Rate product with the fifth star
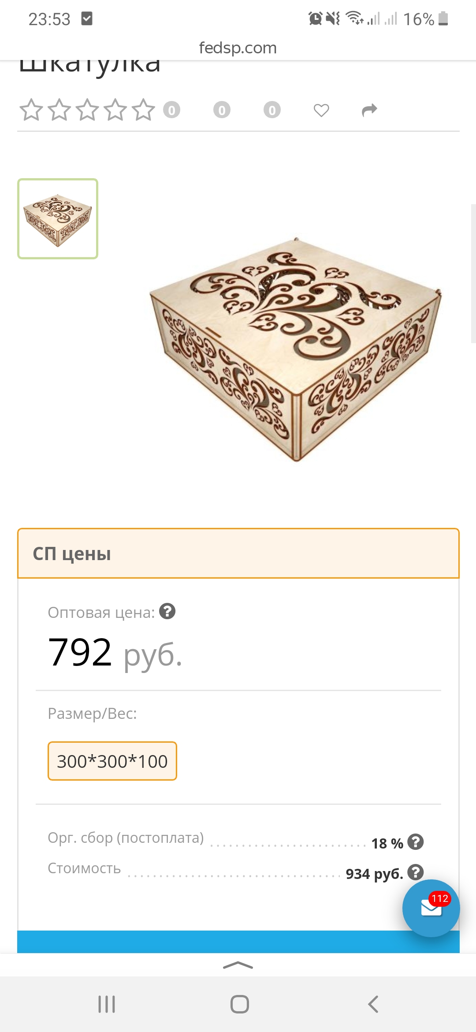Image resolution: width=476 pixels, height=1032 pixels. click(143, 110)
